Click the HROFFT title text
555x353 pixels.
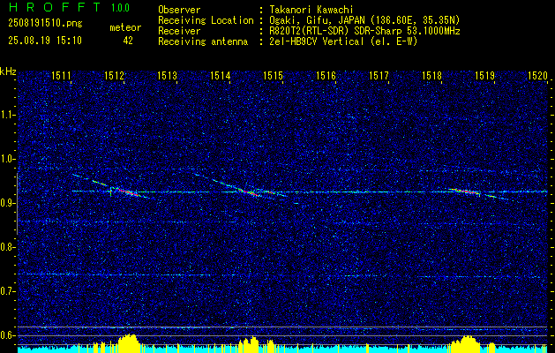pos(54,7)
